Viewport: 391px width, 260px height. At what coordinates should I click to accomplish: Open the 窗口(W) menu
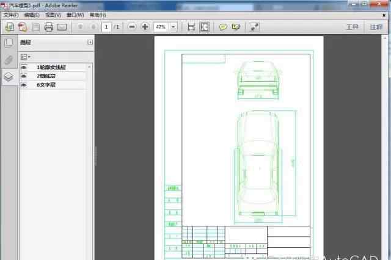point(75,15)
